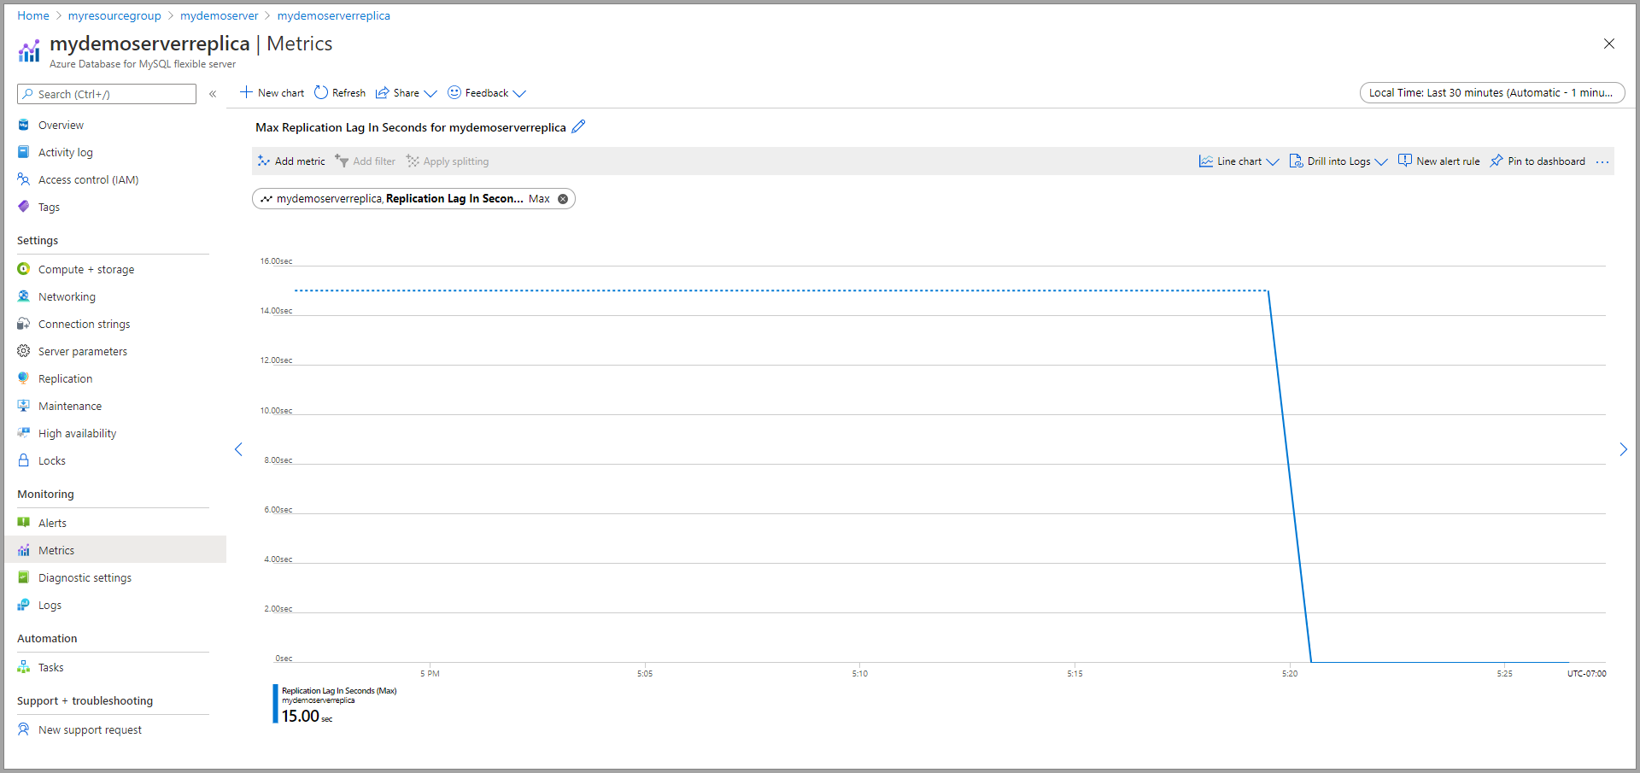Click the mydemoserver breadcrumb link

point(219,15)
